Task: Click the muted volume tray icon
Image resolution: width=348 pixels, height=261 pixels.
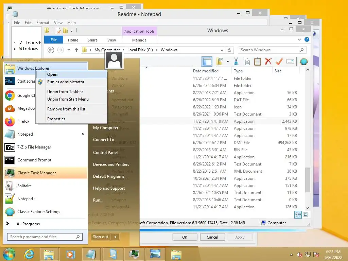Action: coord(300,255)
